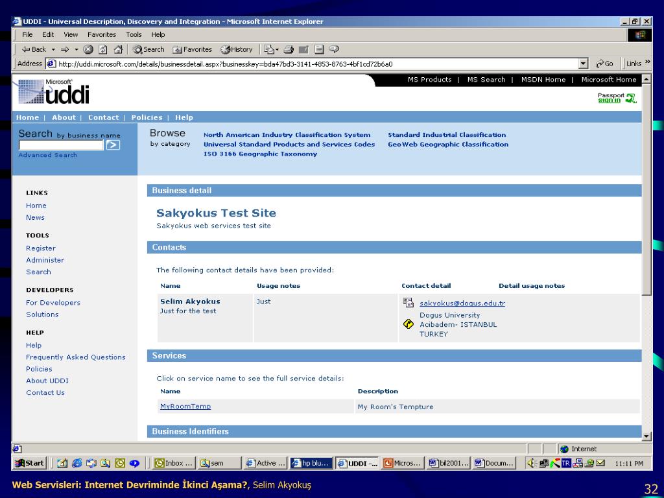
Task: Browse GeoWeb Geographic Classification
Action: coord(448,145)
